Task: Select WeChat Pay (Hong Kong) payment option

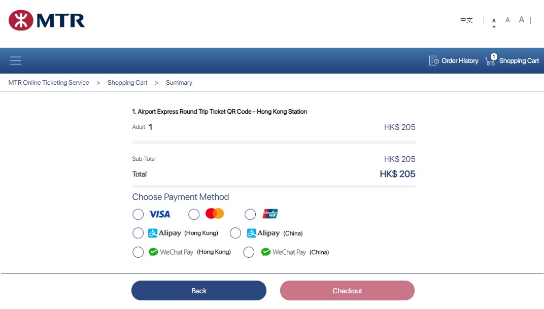Action: pyautogui.click(x=138, y=252)
